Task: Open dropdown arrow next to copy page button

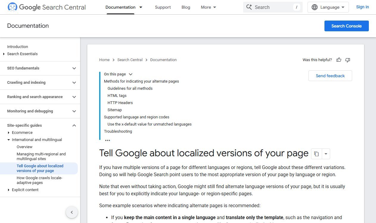Action: (326, 154)
